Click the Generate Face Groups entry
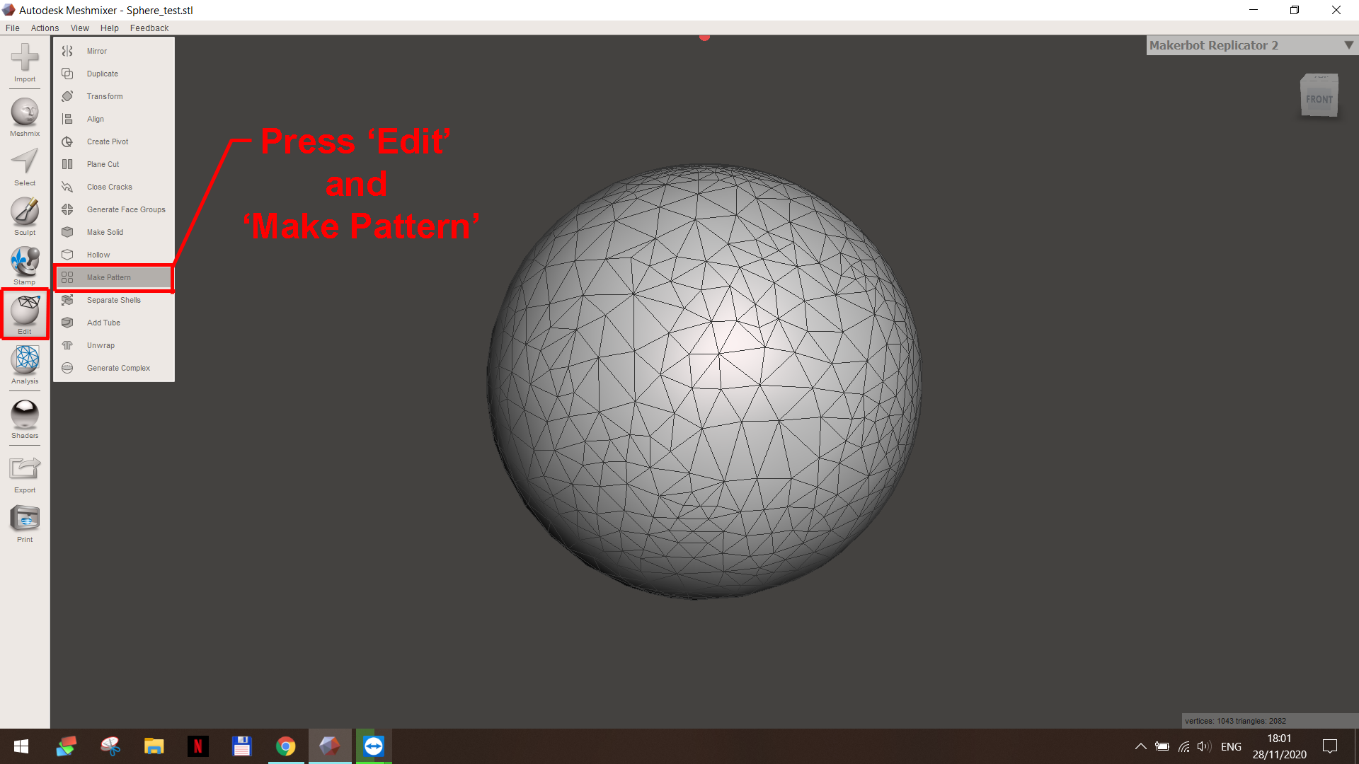 coord(125,209)
